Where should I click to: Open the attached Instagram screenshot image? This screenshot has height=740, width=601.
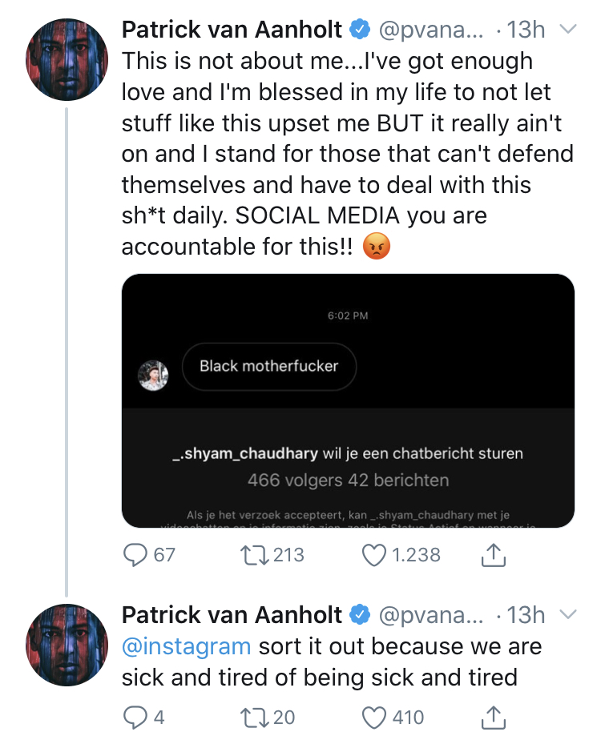pyautogui.click(x=348, y=400)
